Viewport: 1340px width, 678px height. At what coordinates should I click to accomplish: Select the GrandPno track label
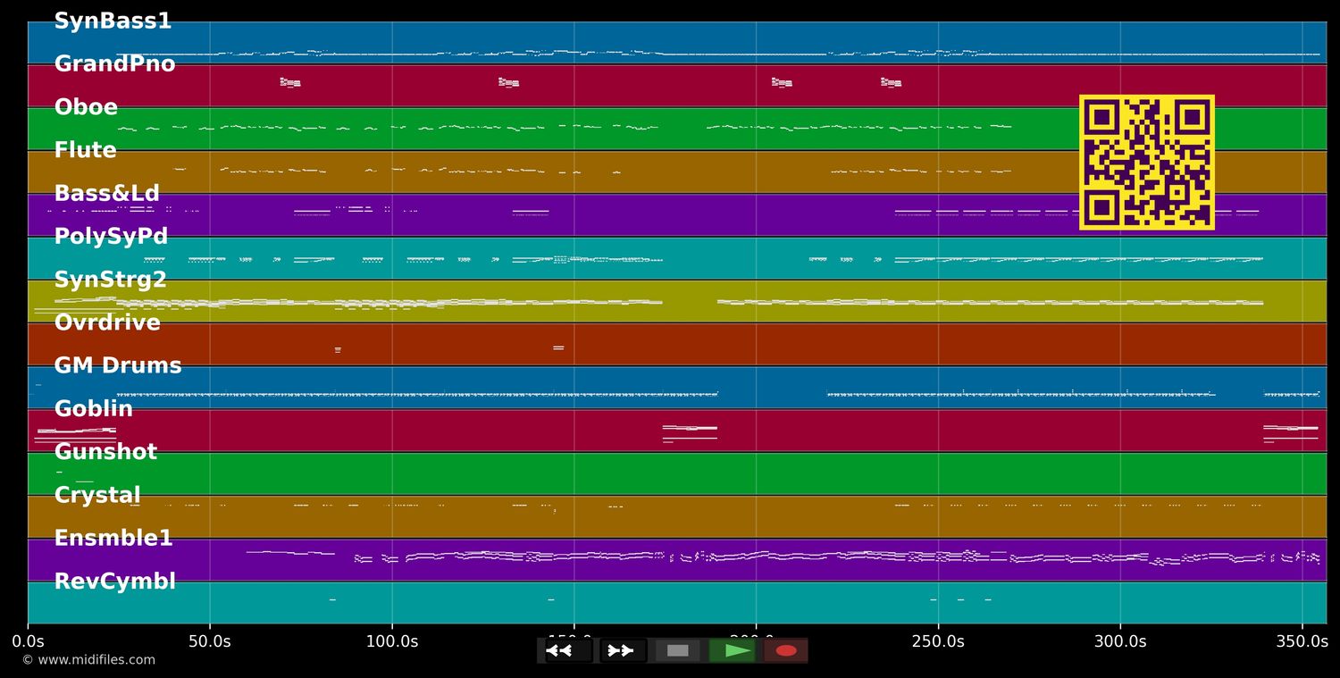click(x=114, y=64)
